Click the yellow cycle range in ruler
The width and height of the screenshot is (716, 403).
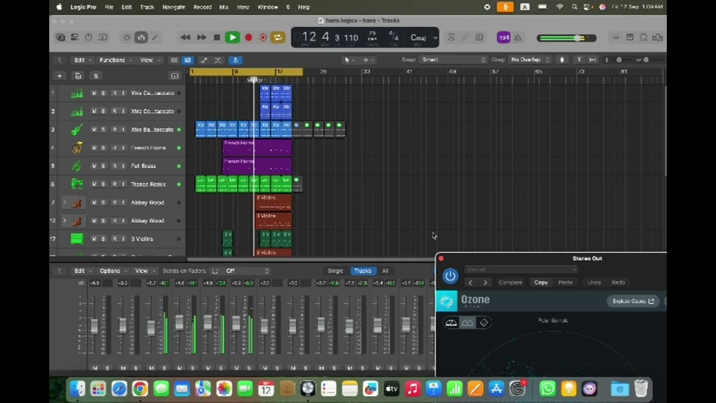246,72
